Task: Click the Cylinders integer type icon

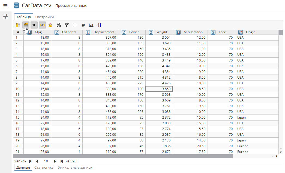Action: (57, 32)
